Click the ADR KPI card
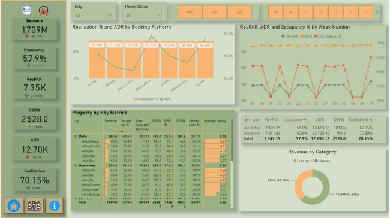390x218 pixels. 35,149
